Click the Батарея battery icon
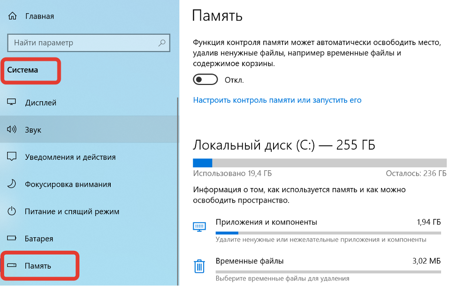The image size is (457, 286). pyautogui.click(x=12, y=238)
